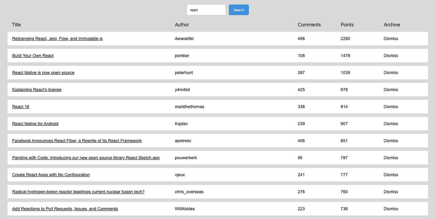The image size is (436, 219).
Task: Click the Points column header
Action: point(347,25)
